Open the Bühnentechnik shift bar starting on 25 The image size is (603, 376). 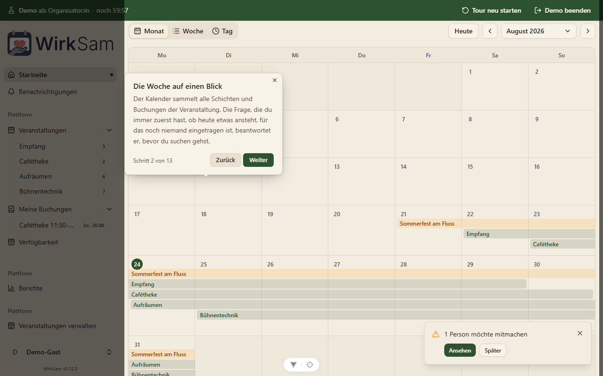[x=396, y=315]
